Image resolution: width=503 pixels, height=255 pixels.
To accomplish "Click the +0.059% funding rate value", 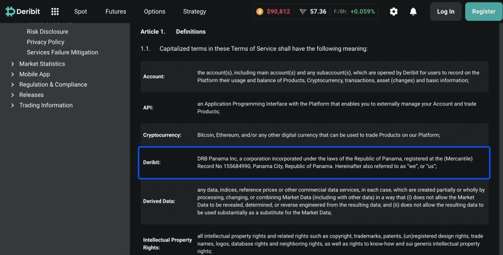I will point(363,11).
